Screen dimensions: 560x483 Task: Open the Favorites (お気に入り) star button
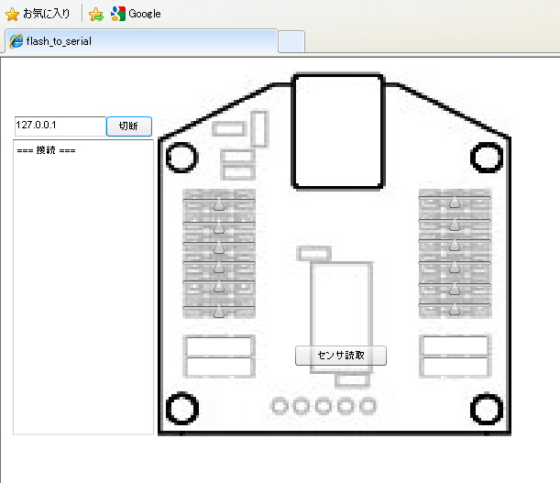point(38,14)
